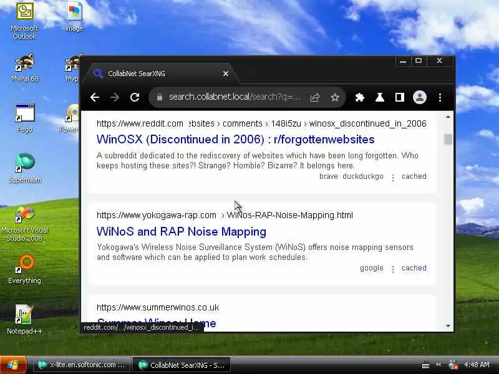Viewport: 499px width, 374px height.
Task: Open WiNoS and RAP Noise Mapping result
Action: tap(182, 231)
